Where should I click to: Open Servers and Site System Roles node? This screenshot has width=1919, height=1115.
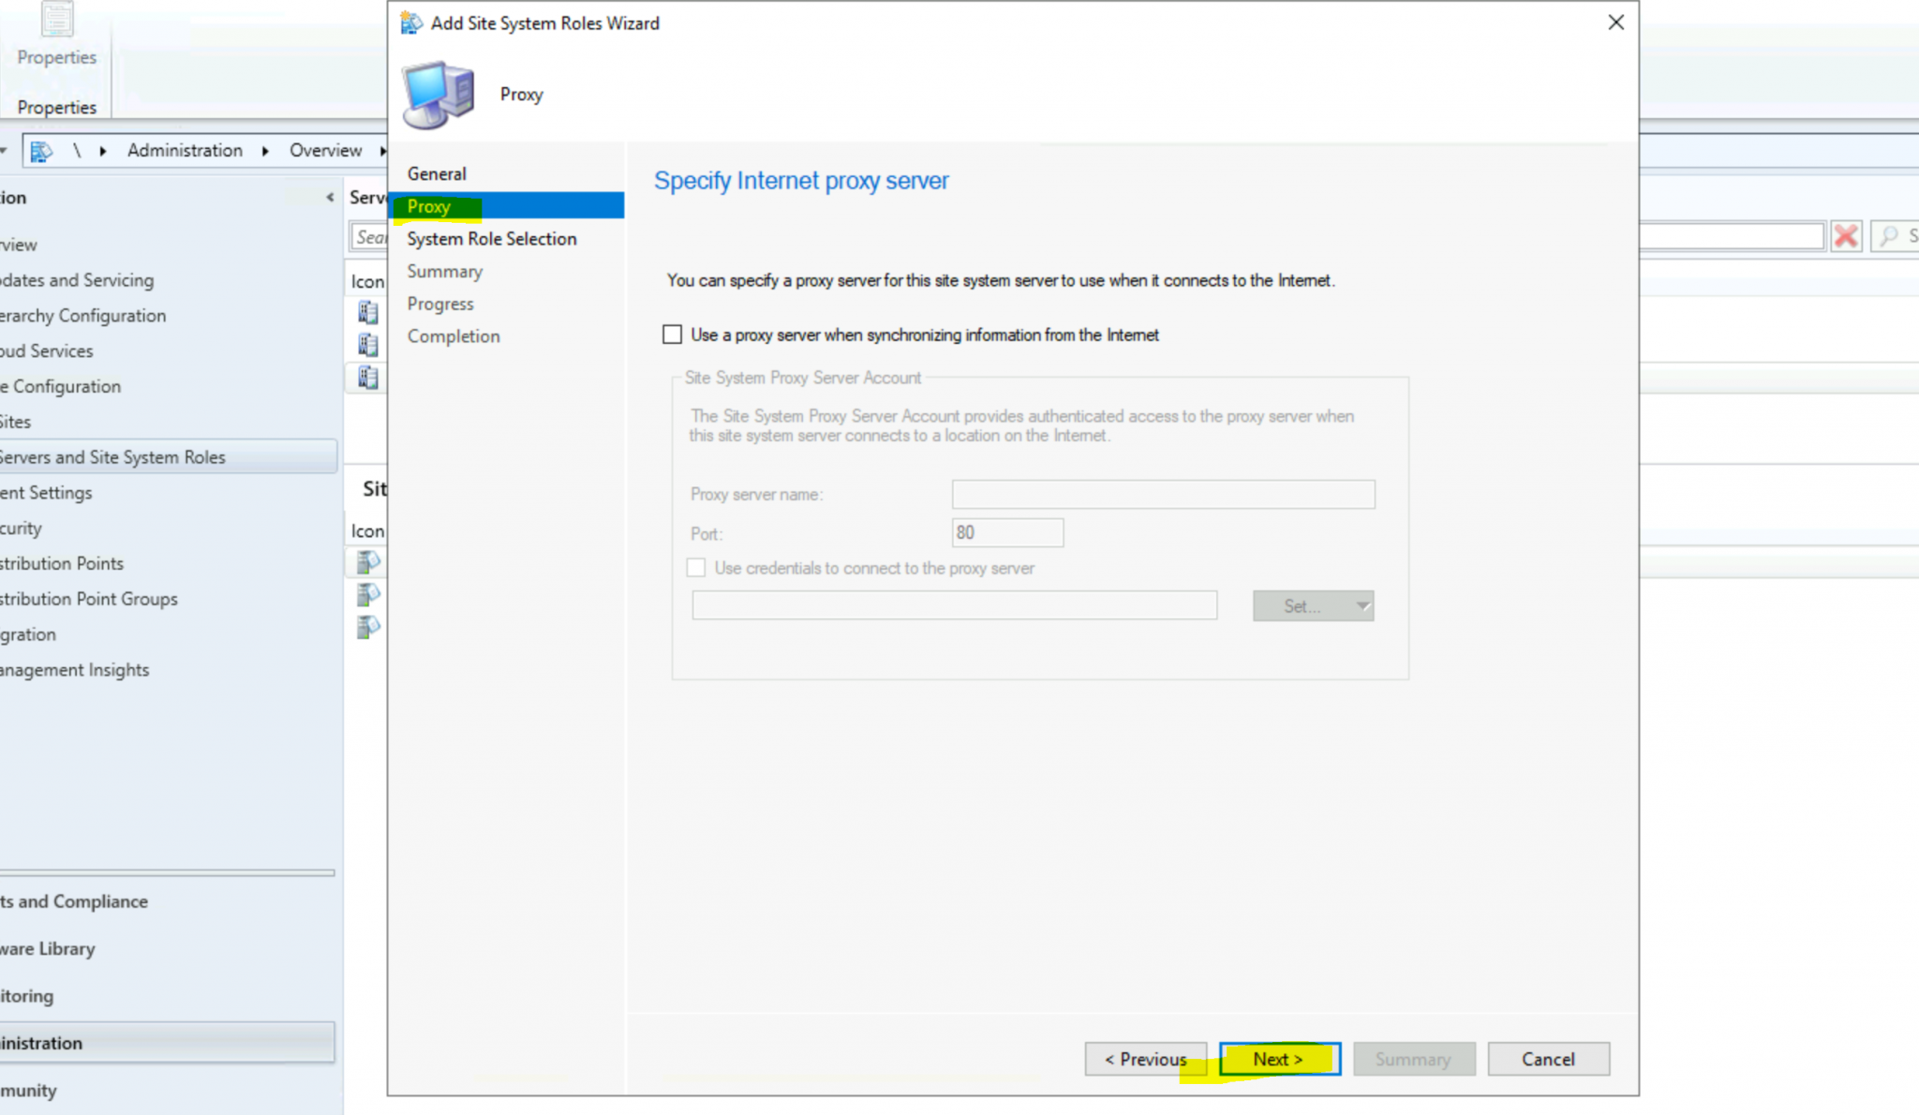click(112, 457)
